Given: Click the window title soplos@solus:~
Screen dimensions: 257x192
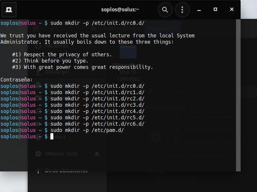Looking at the screenshot, I should (x=120, y=10).
